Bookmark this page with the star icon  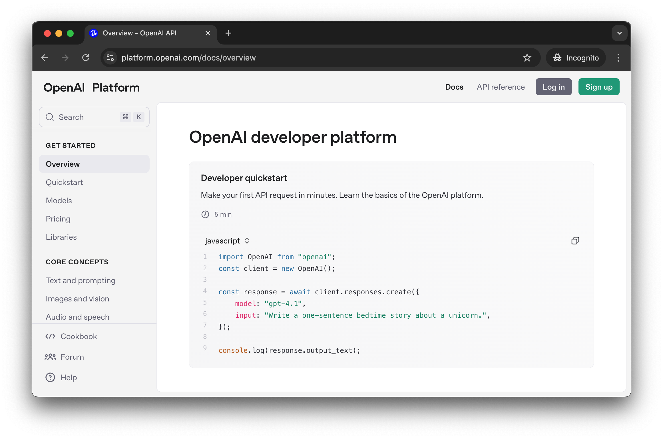tap(527, 58)
